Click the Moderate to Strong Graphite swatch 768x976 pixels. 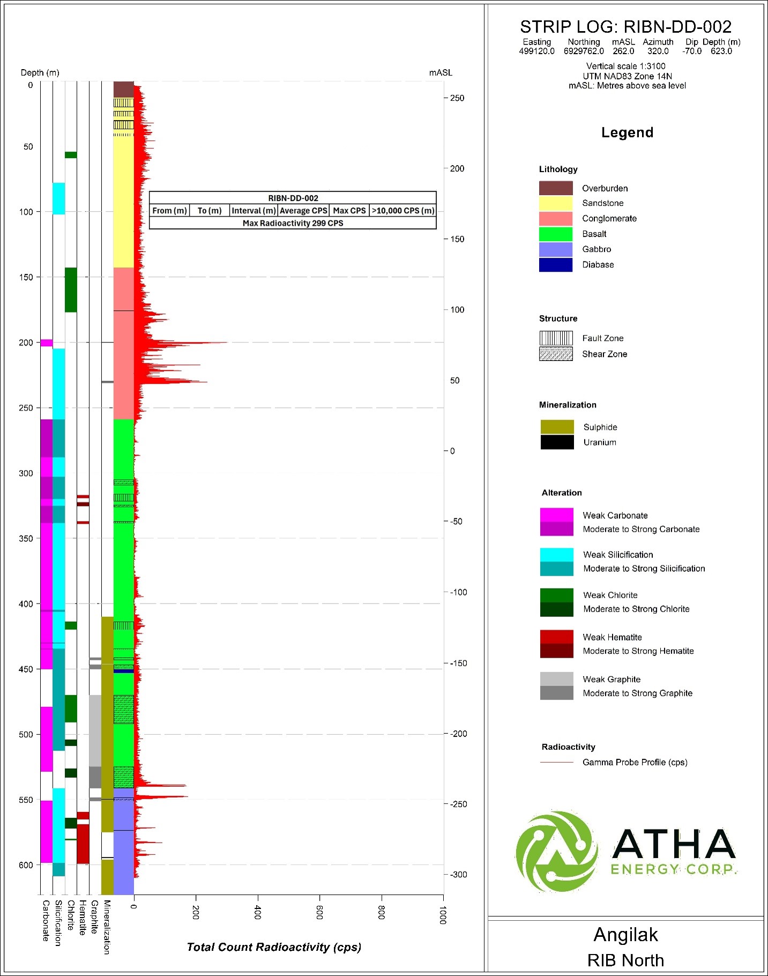point(557,693)
